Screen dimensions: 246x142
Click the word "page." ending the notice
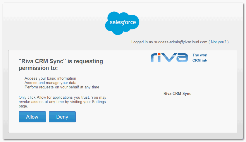(x=23, y=106)
